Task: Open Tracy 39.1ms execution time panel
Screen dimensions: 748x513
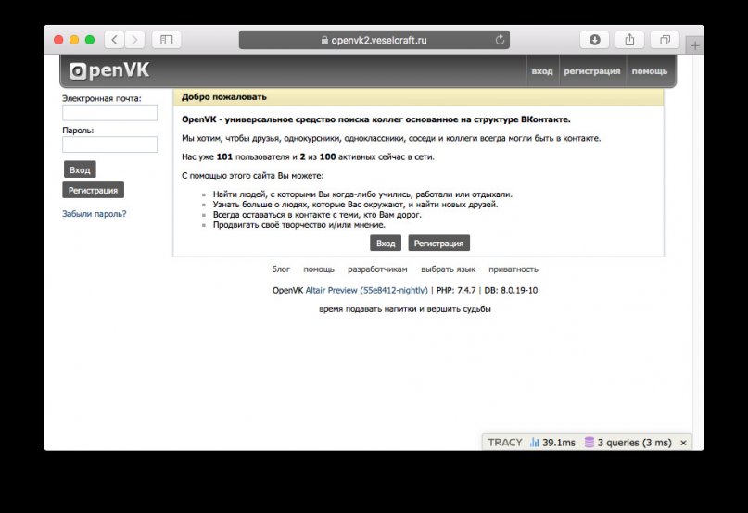Action: (552, 443)
